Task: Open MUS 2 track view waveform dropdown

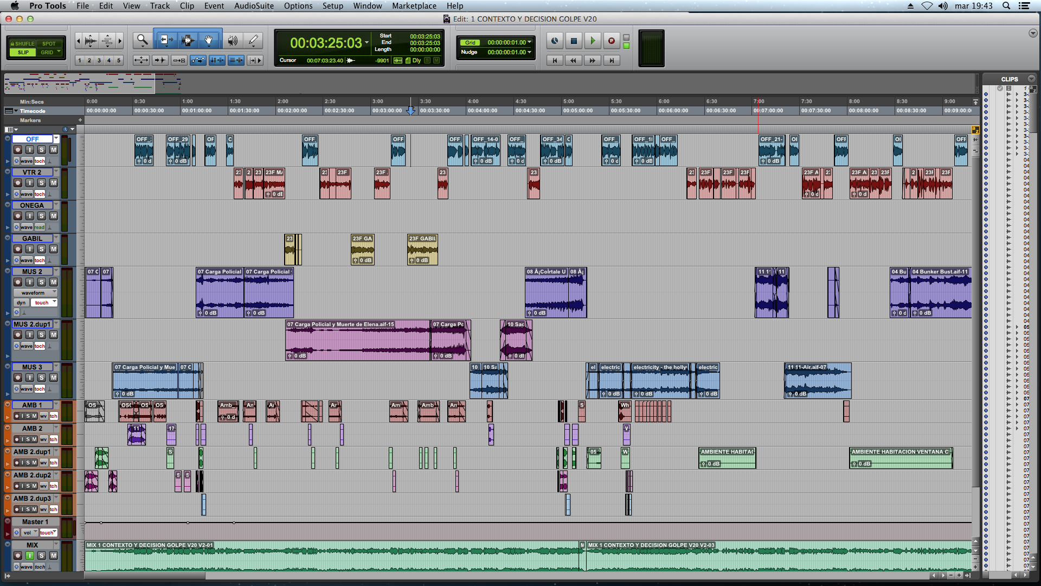Action: (x=35, y=292)
